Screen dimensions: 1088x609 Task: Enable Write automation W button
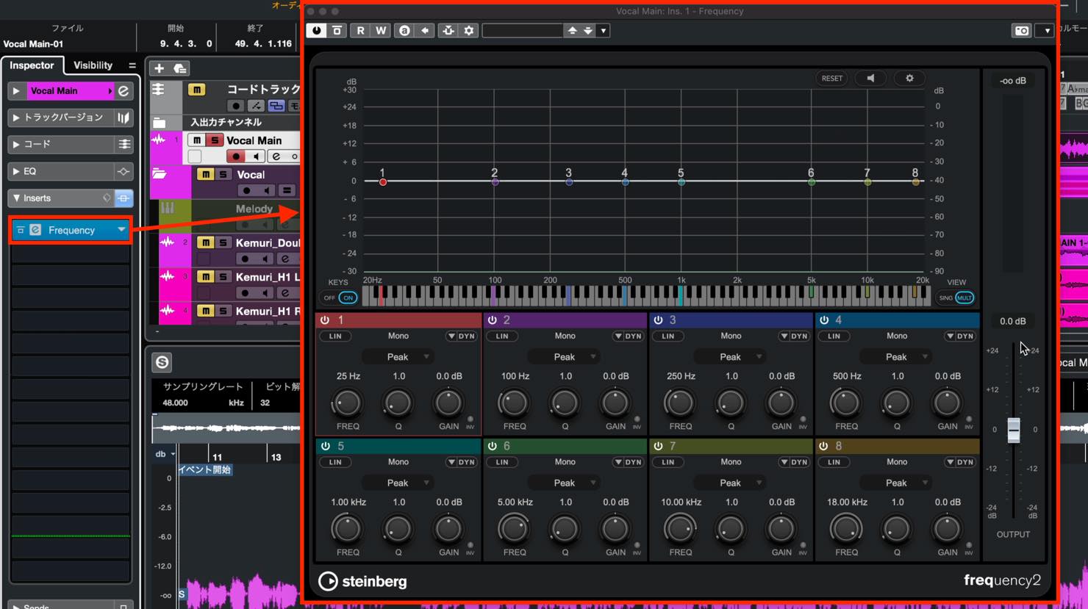coord(381,31)
